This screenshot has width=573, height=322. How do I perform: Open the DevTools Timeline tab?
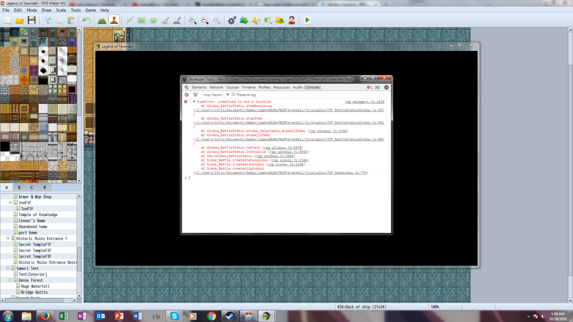[x=249, y=87]
